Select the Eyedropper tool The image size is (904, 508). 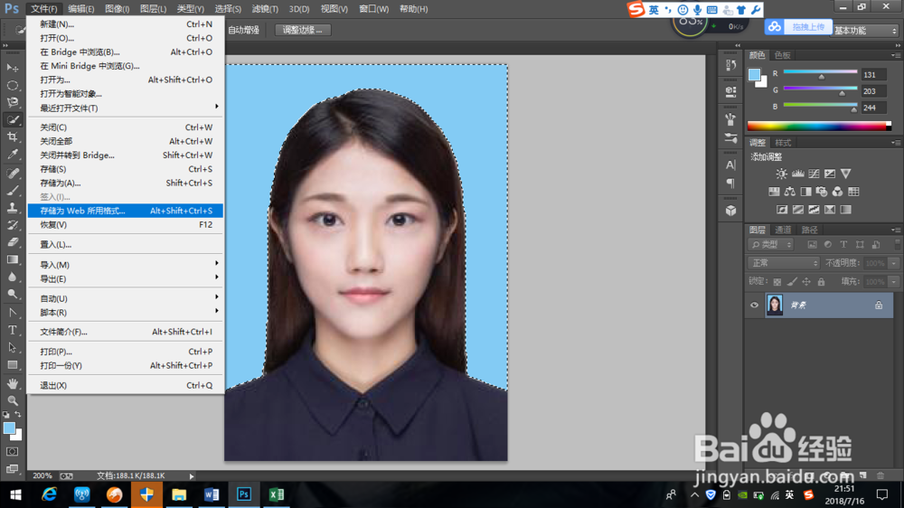coord(12,155)
